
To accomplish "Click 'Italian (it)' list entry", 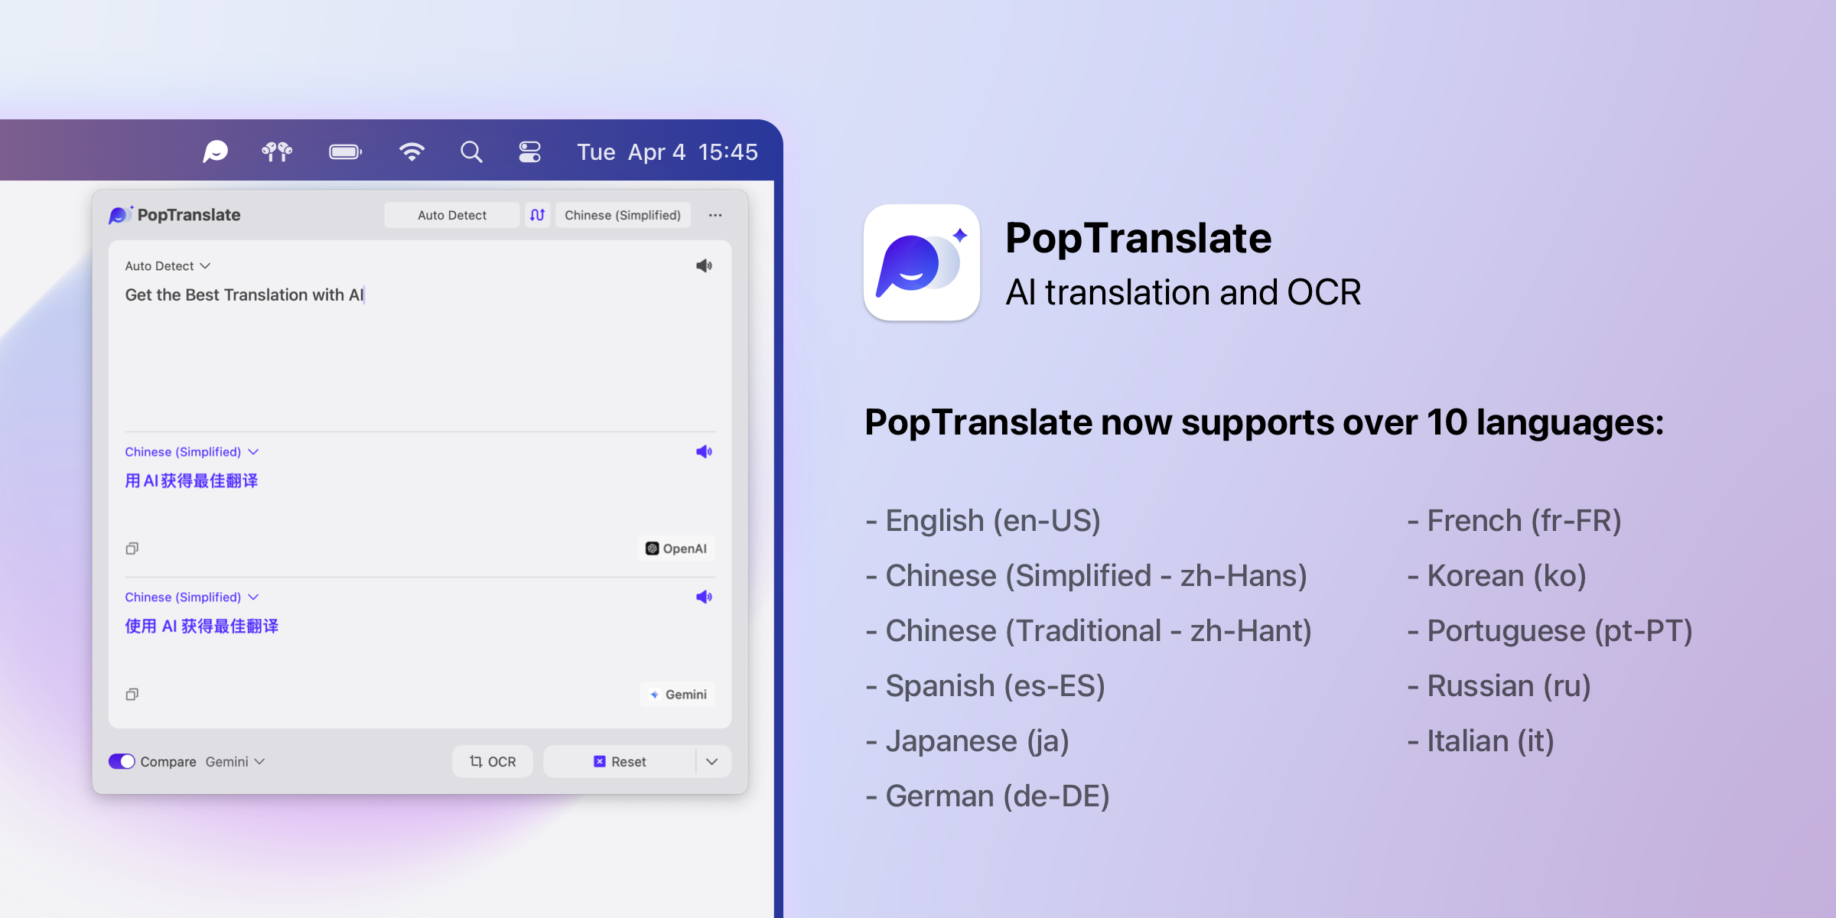I will click(x=1481, y=741).
